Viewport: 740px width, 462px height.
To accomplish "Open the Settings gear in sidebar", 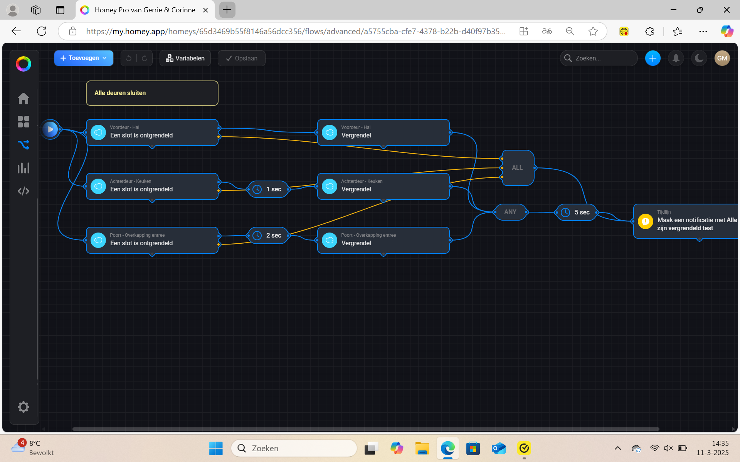I will [24, 407].
